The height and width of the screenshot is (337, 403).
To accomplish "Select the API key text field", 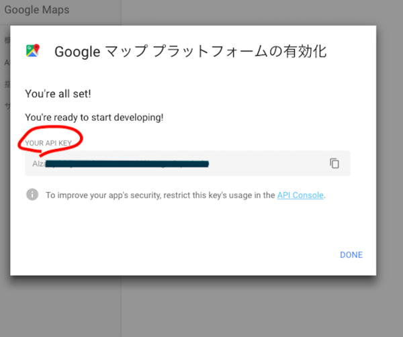I will click(187, 163).
